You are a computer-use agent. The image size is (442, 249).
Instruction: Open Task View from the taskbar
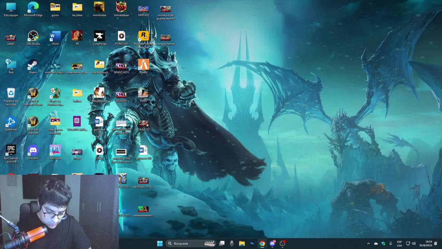[222, 243]
